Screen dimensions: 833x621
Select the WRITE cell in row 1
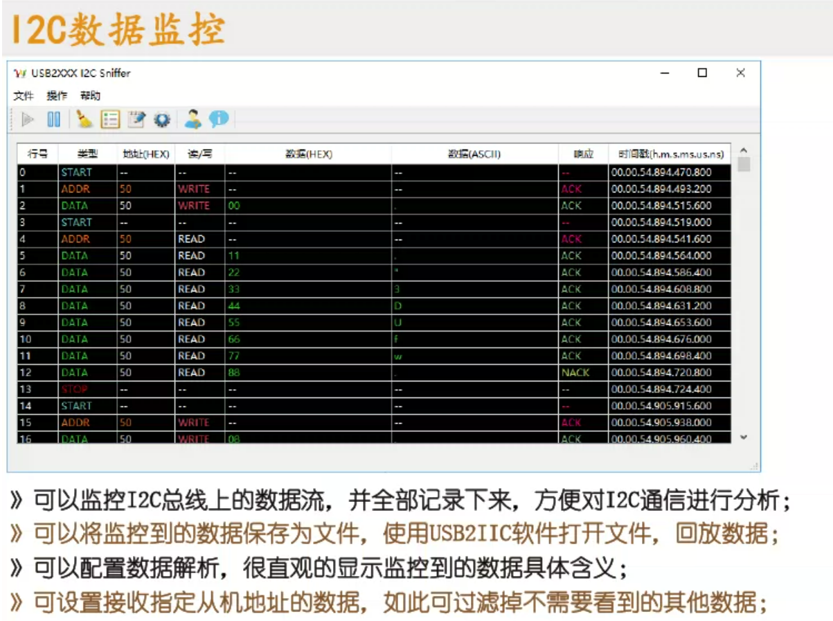(x=199, y=189)
